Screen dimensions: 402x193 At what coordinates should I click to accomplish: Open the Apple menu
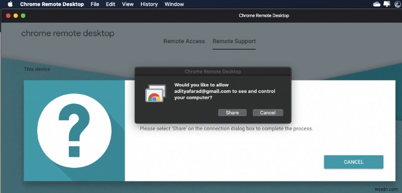click(x=11, y=4)
